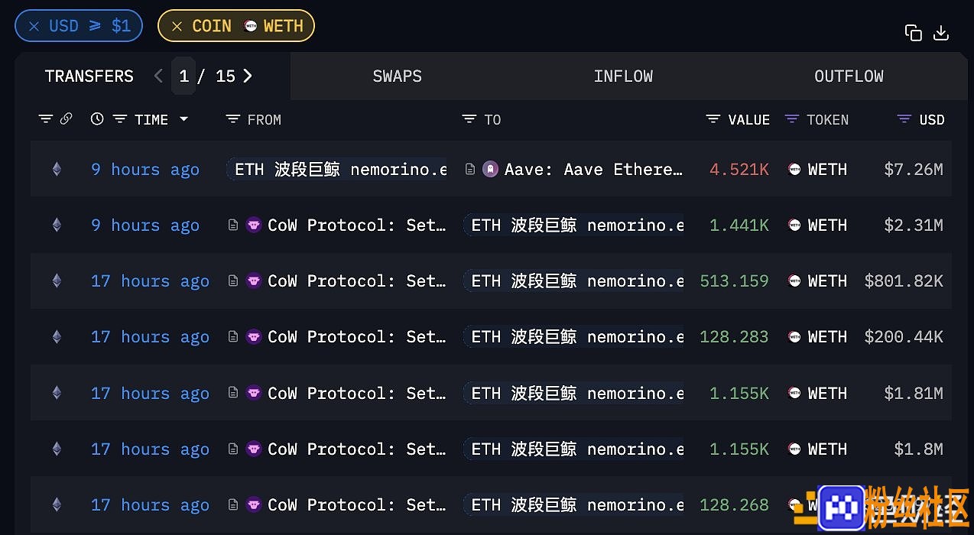The width and height of the screenshot is (974, 535).
Task: Open filter for the FROM column
Action: 233,119
